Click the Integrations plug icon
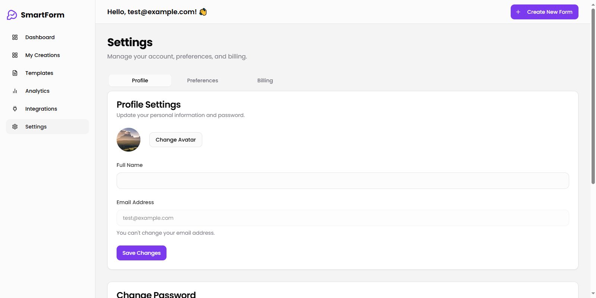Viewport: 596px width, 298px height. (x=15, y=109)
